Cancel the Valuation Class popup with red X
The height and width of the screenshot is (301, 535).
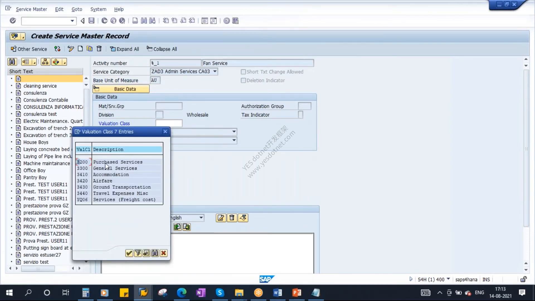pos(164,253)
